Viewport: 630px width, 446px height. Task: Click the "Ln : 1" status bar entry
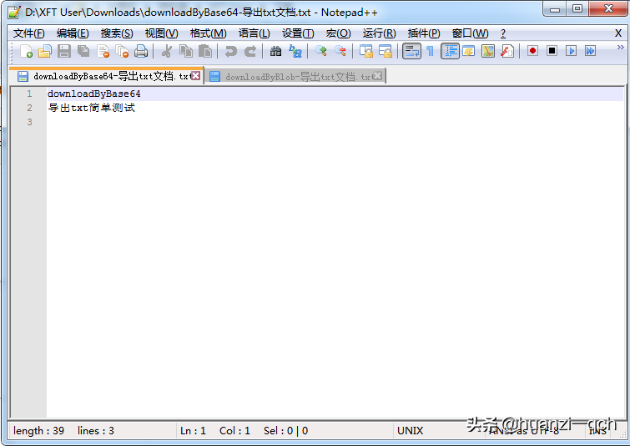point(193,431)
